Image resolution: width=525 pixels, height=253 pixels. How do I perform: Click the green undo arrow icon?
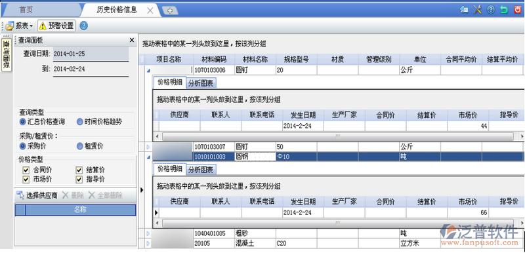click(x=504, y=10)
